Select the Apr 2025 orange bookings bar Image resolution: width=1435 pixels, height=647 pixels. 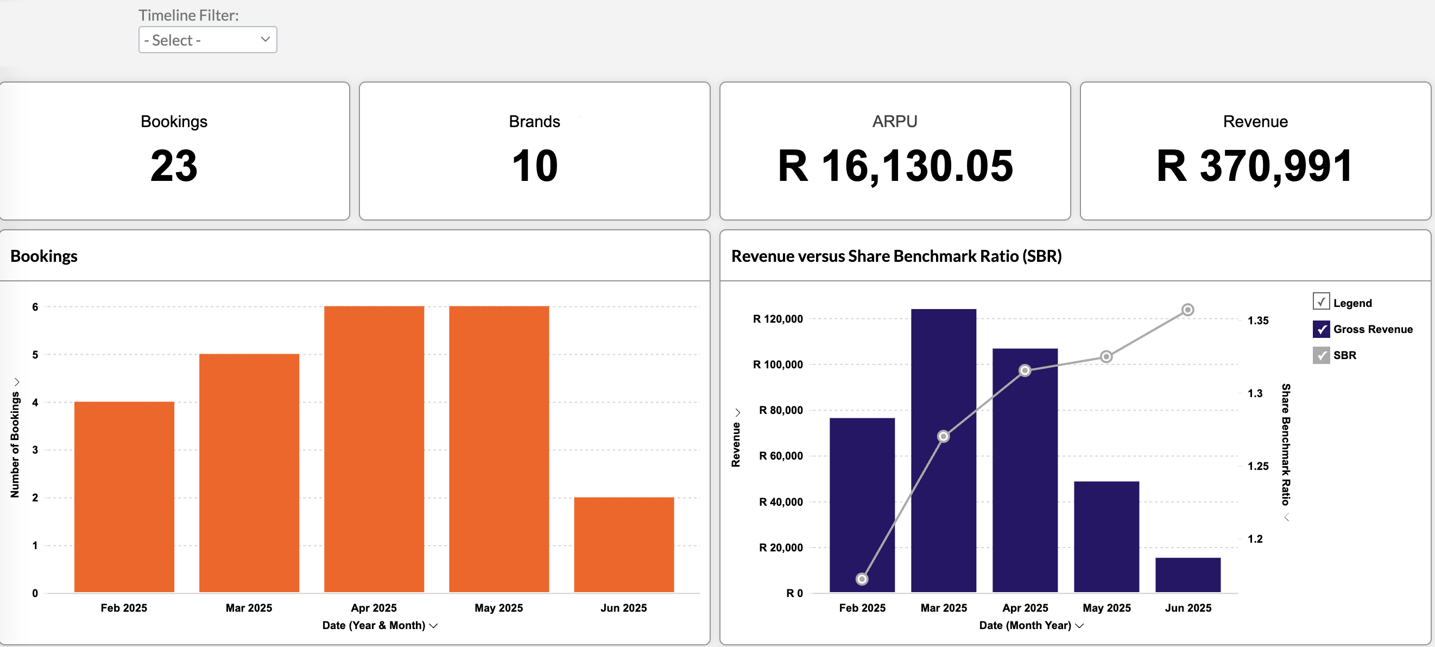(x=374, y=449)
